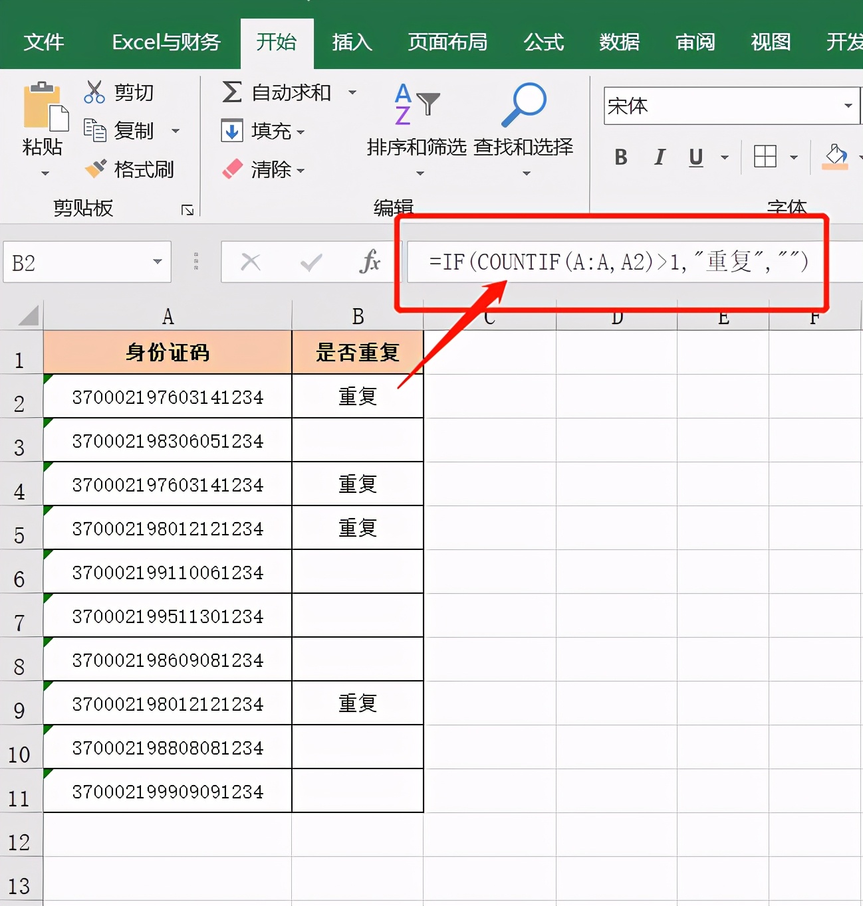This screenshot has height=906, width=863.
Task: Open the 公式 ribbon tab
Action: coord(543,43)
